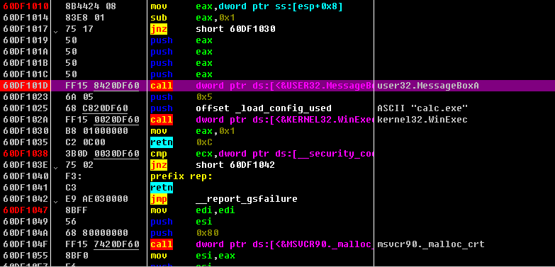Select address 60DF1014 in address column
Screen dimensions: 555x267
click(x=26, y=18)
